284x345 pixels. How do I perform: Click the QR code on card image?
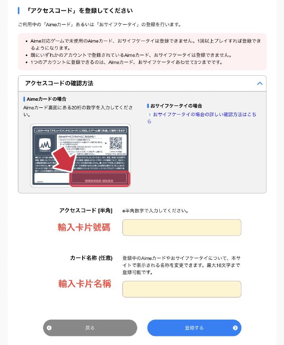pos(116,143)
